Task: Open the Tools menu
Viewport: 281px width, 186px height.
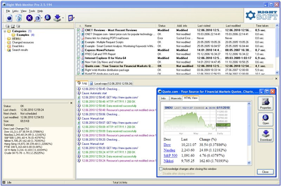Action: click(32, 11)
